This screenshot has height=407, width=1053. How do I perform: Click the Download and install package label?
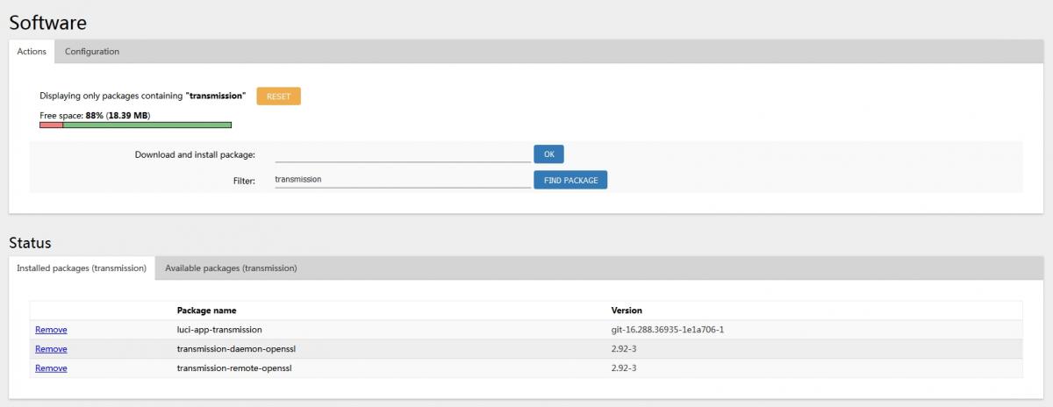point(195,154)
